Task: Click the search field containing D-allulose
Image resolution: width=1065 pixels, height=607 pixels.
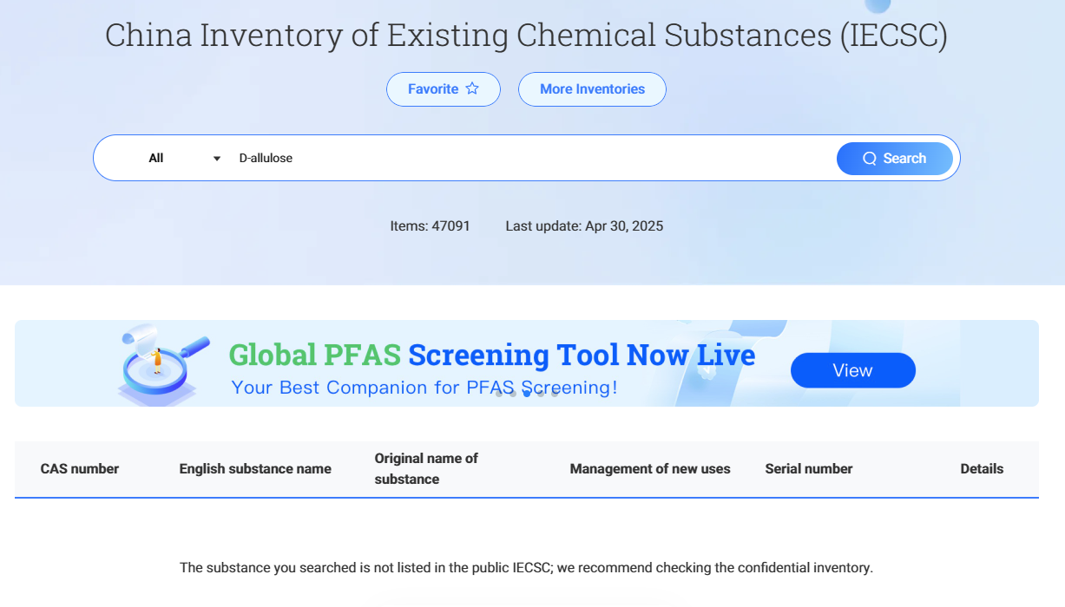Action: coord(531,158)
